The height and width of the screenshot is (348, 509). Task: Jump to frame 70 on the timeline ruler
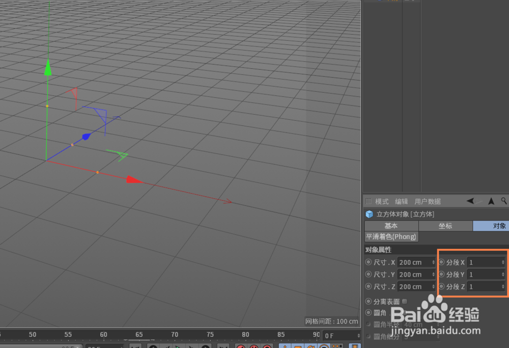[x=174, y=334]
